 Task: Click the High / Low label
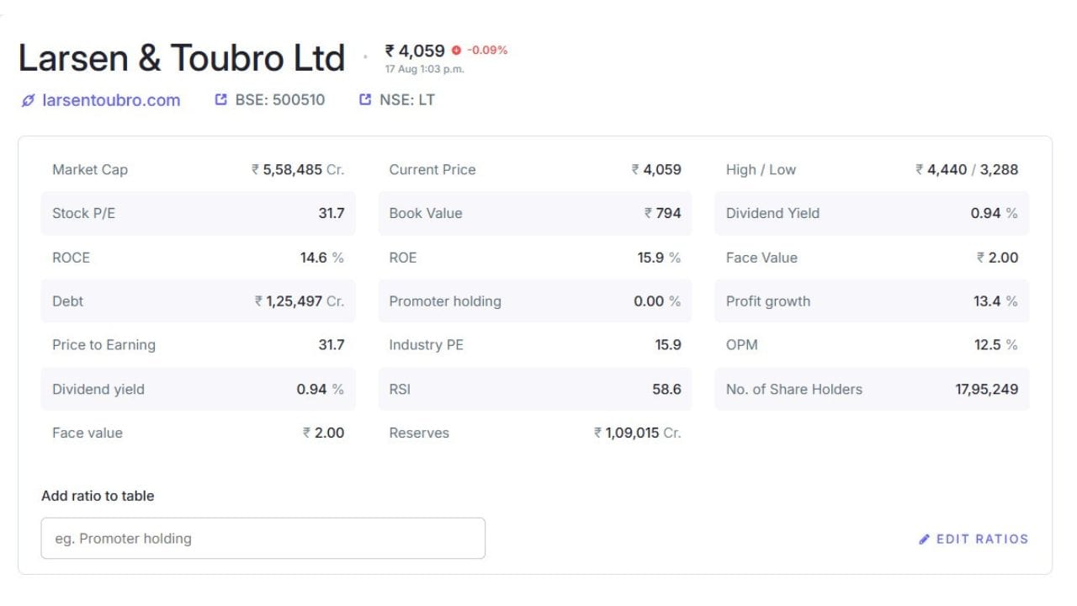click(x=761, y=170)
